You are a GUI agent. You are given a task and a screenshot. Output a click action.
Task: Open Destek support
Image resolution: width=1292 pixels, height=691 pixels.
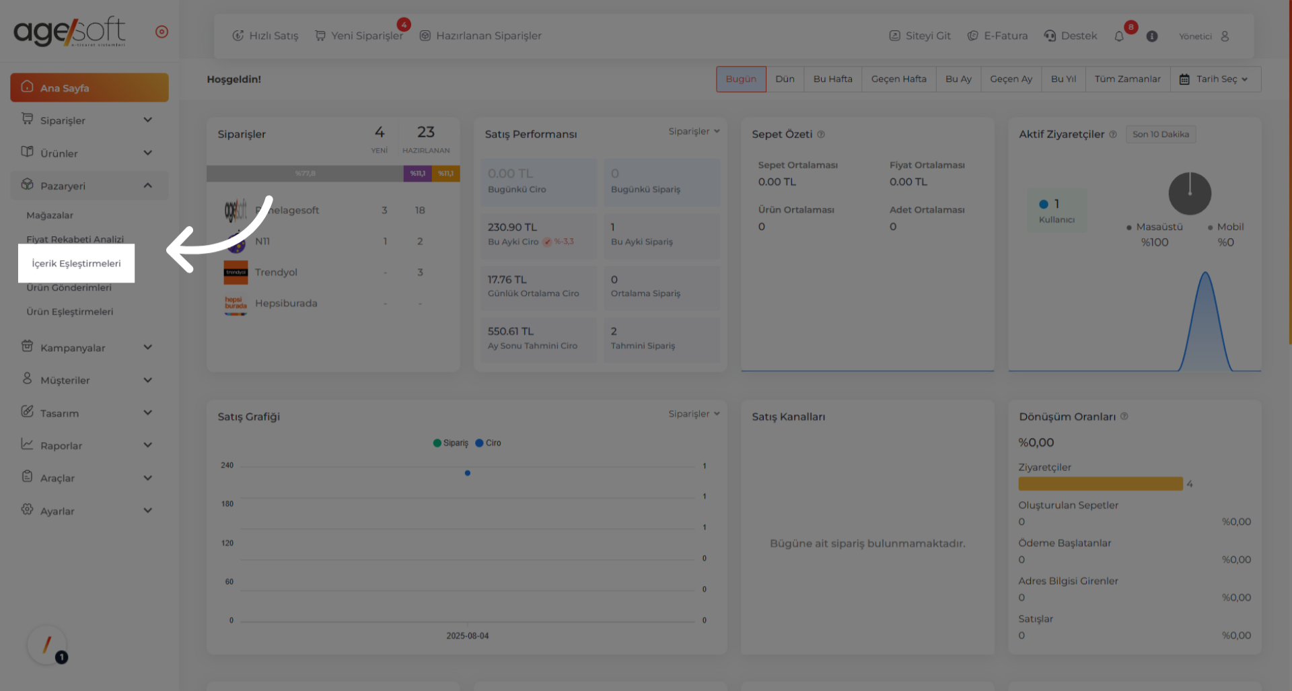pos(1071,36)
